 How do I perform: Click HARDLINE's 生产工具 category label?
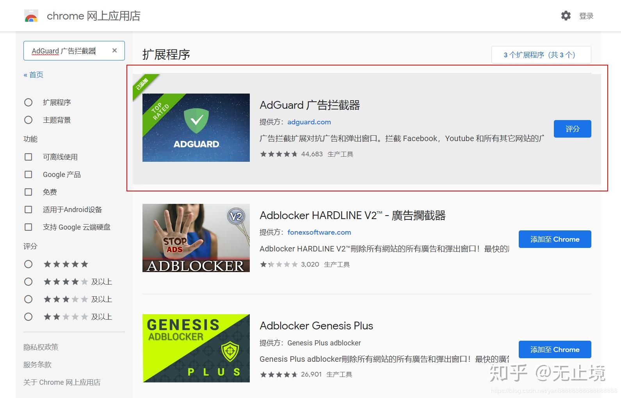coord(337,264)
